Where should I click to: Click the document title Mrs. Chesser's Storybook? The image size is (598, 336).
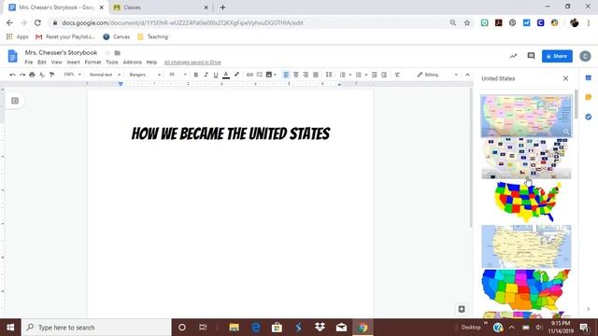[x=61, y=52]
